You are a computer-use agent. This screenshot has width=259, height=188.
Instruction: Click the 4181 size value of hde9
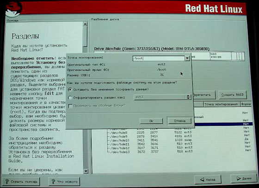[x=178, y=136]
